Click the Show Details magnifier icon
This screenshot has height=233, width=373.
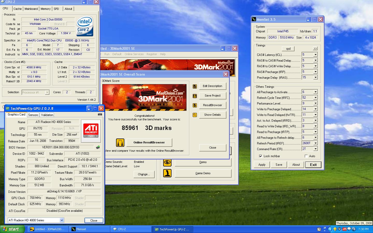pos(195,115)
